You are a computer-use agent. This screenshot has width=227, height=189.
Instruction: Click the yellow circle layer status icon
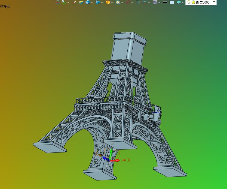(x=193, y=2)
